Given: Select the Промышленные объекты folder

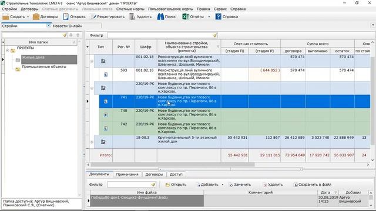Looking at the screenshot, I should click(x=44, y=67).
